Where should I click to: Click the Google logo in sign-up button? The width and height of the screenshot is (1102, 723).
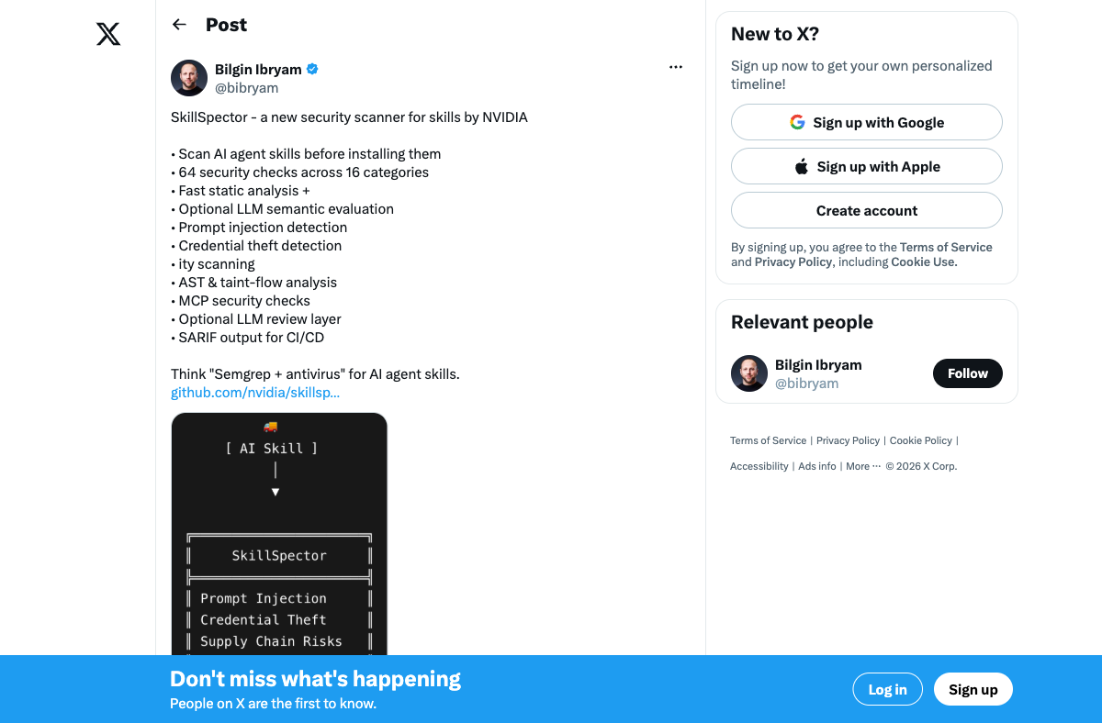point(797,122)
